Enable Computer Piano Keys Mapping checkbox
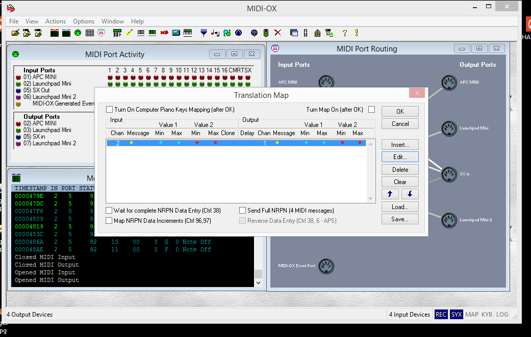Screen dimensions: 531x337 point(109,110)
